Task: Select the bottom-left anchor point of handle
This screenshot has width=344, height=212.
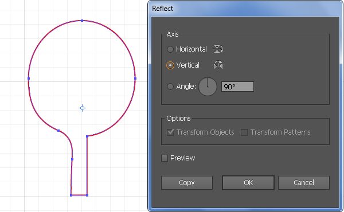Action: [71, 195]
